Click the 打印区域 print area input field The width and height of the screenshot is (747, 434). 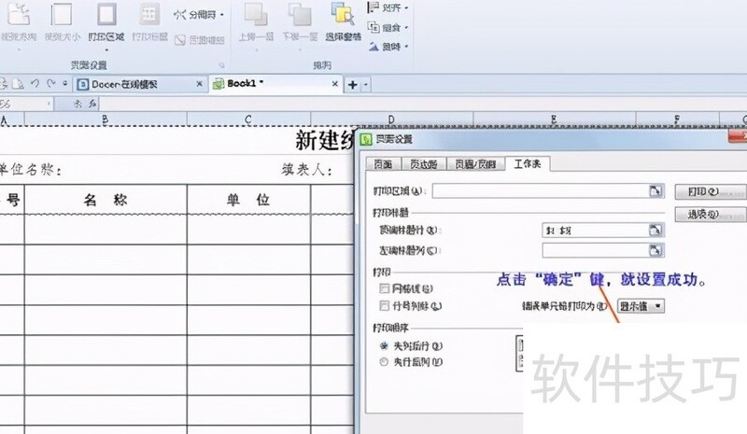[x=542, y=191]
